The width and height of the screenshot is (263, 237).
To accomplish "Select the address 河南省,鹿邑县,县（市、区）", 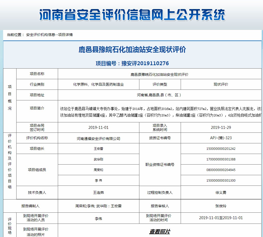I will pos(159,95).
